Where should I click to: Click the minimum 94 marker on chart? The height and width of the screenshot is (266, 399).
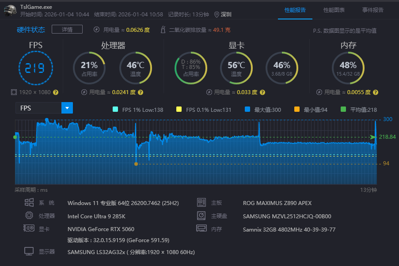136,164
